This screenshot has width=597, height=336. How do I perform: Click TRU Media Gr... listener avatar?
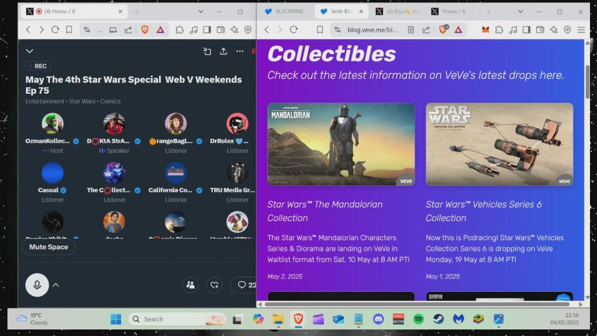click(x=237, y=173)
